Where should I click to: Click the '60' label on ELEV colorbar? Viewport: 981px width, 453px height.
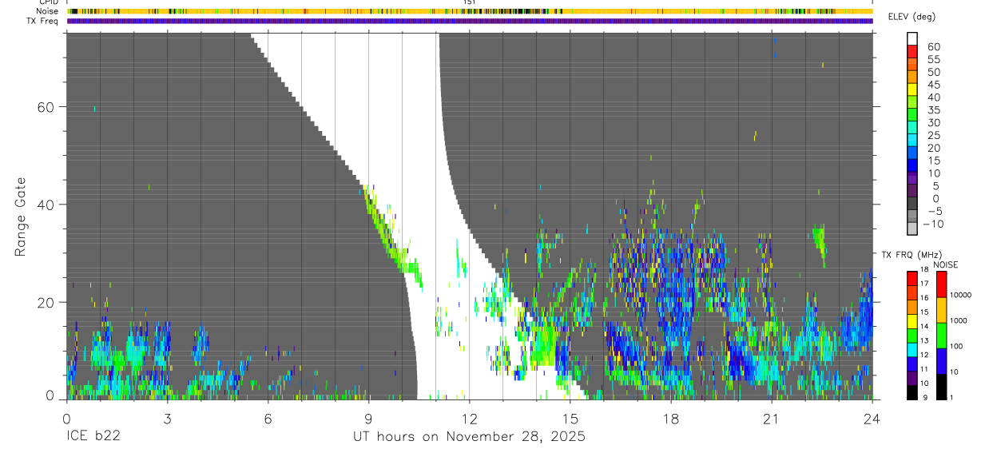pos(933,46)
